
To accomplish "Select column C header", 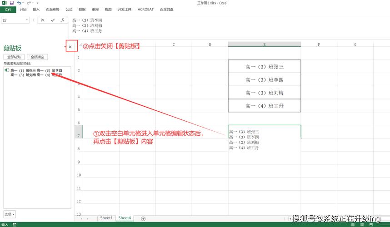I will point(174,44).
